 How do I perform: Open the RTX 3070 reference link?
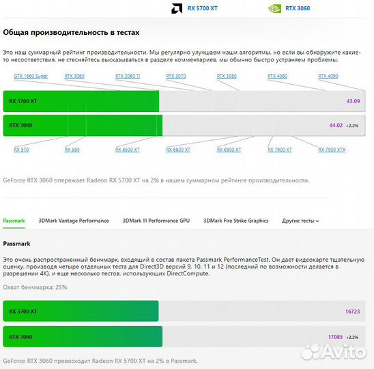click(x=176, y=76)
